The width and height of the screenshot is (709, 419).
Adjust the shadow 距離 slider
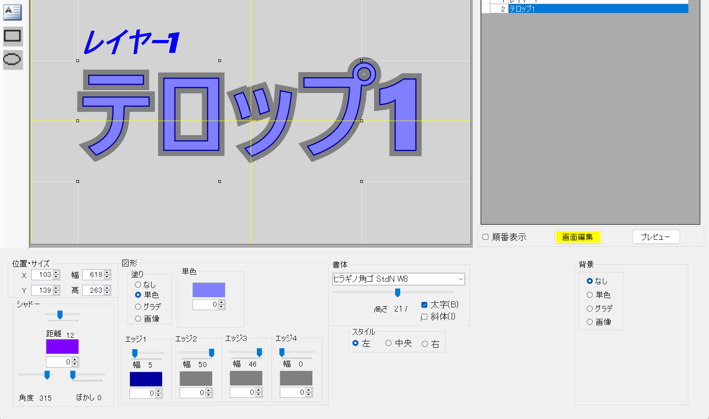click(60, 315)
